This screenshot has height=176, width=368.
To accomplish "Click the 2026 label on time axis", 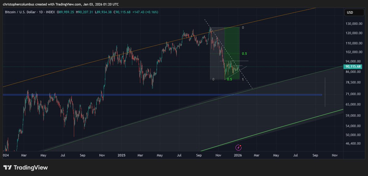I will point(238,155).
